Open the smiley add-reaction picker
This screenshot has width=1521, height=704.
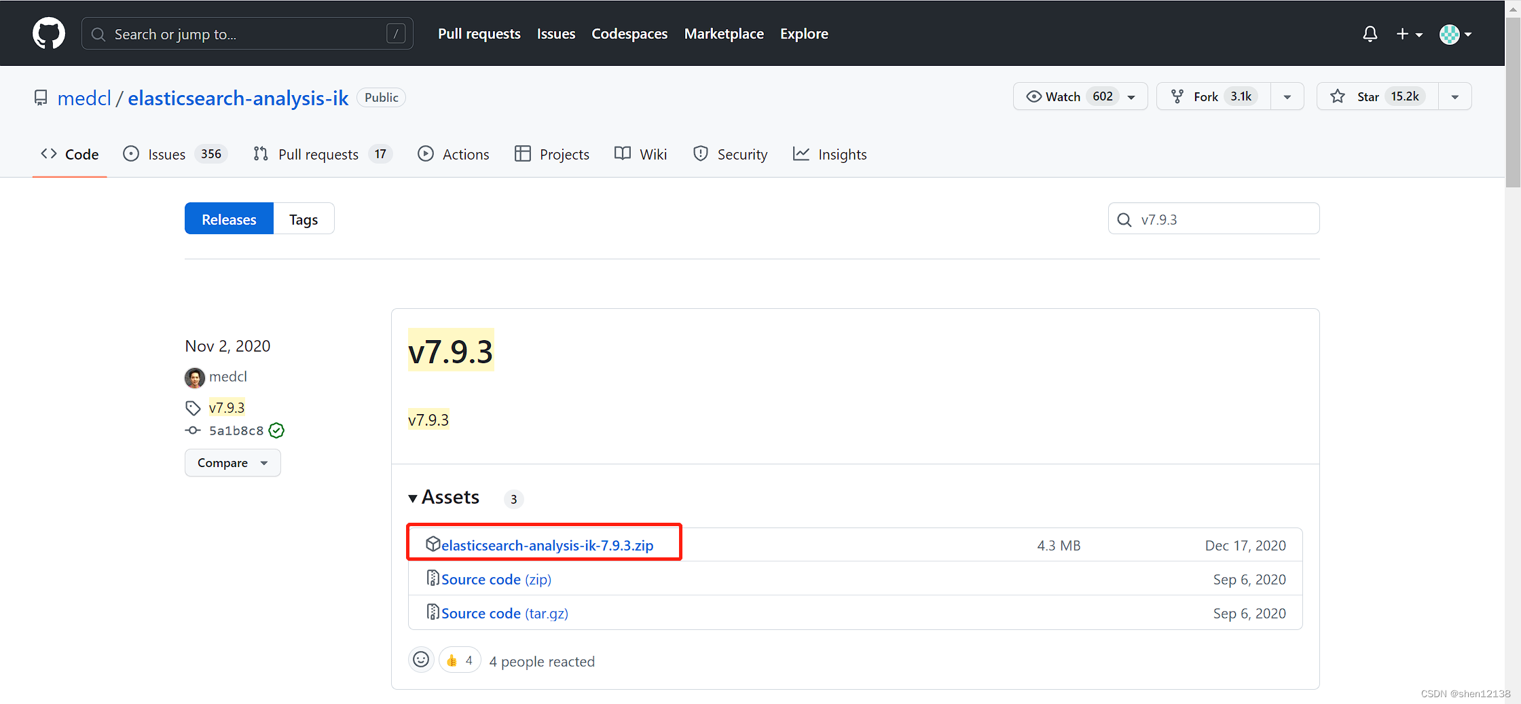(x=421, y=659)
